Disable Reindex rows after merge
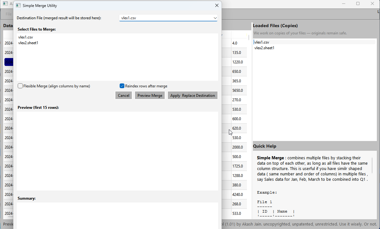The image size is (380, 229). (122, 86)
